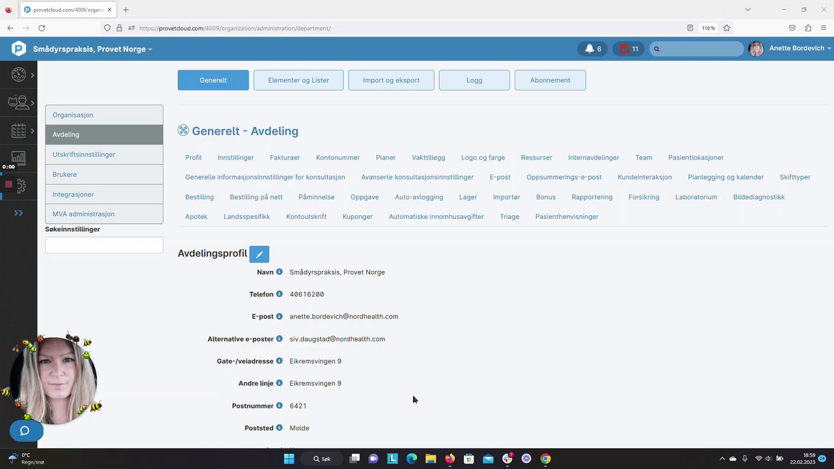Open Firefox from the taskbar
The width and height of the screenshot is (834, 469).
pos(450,459)
